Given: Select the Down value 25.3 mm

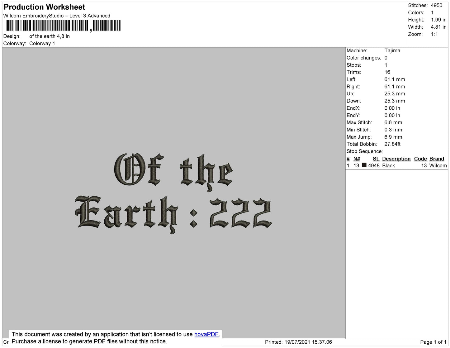Looking at the screenshot, I should [395, 101].
